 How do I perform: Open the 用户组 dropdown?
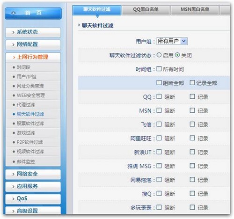(x=172, y=41)
